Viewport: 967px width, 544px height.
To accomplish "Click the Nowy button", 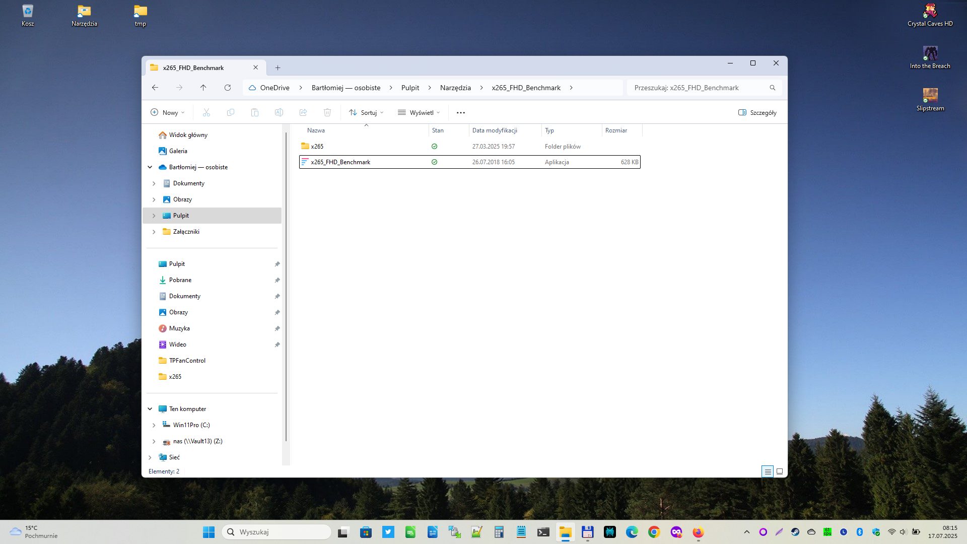I will point(168,113).
